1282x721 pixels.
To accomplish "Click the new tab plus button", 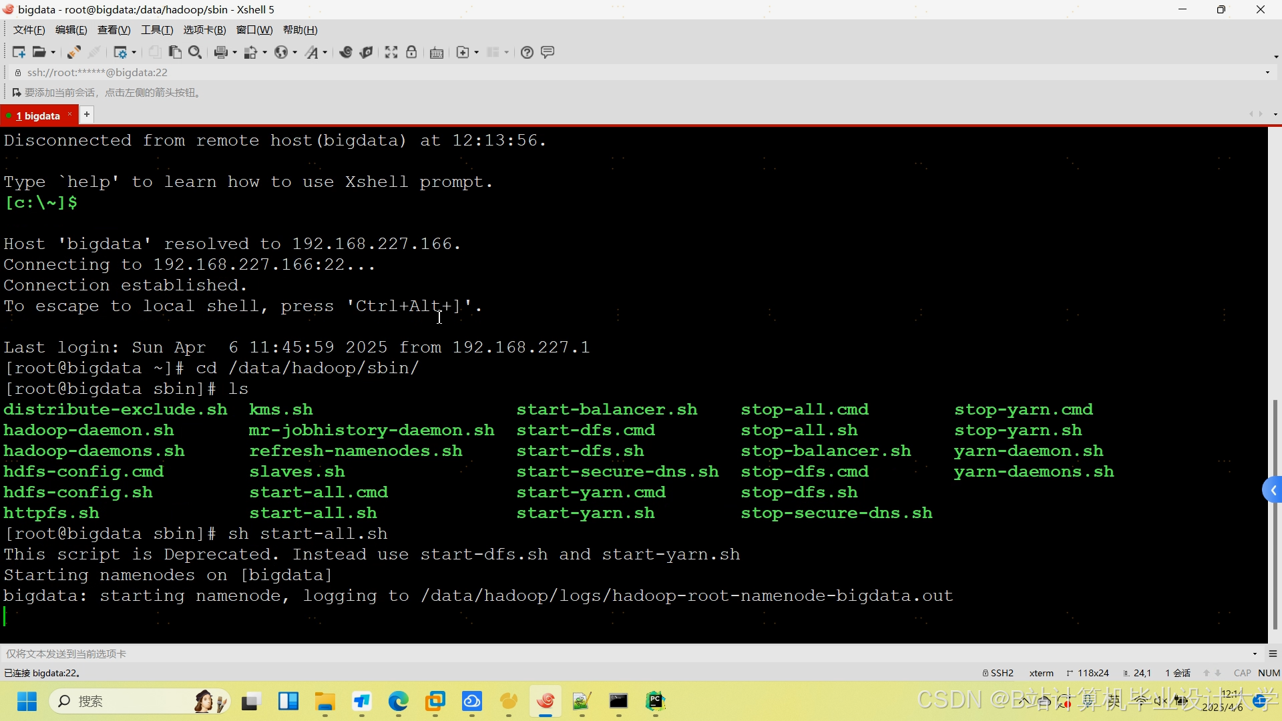I will (87, 115).
